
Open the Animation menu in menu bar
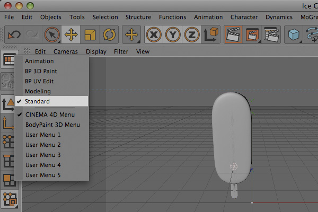tap(208, 17)
